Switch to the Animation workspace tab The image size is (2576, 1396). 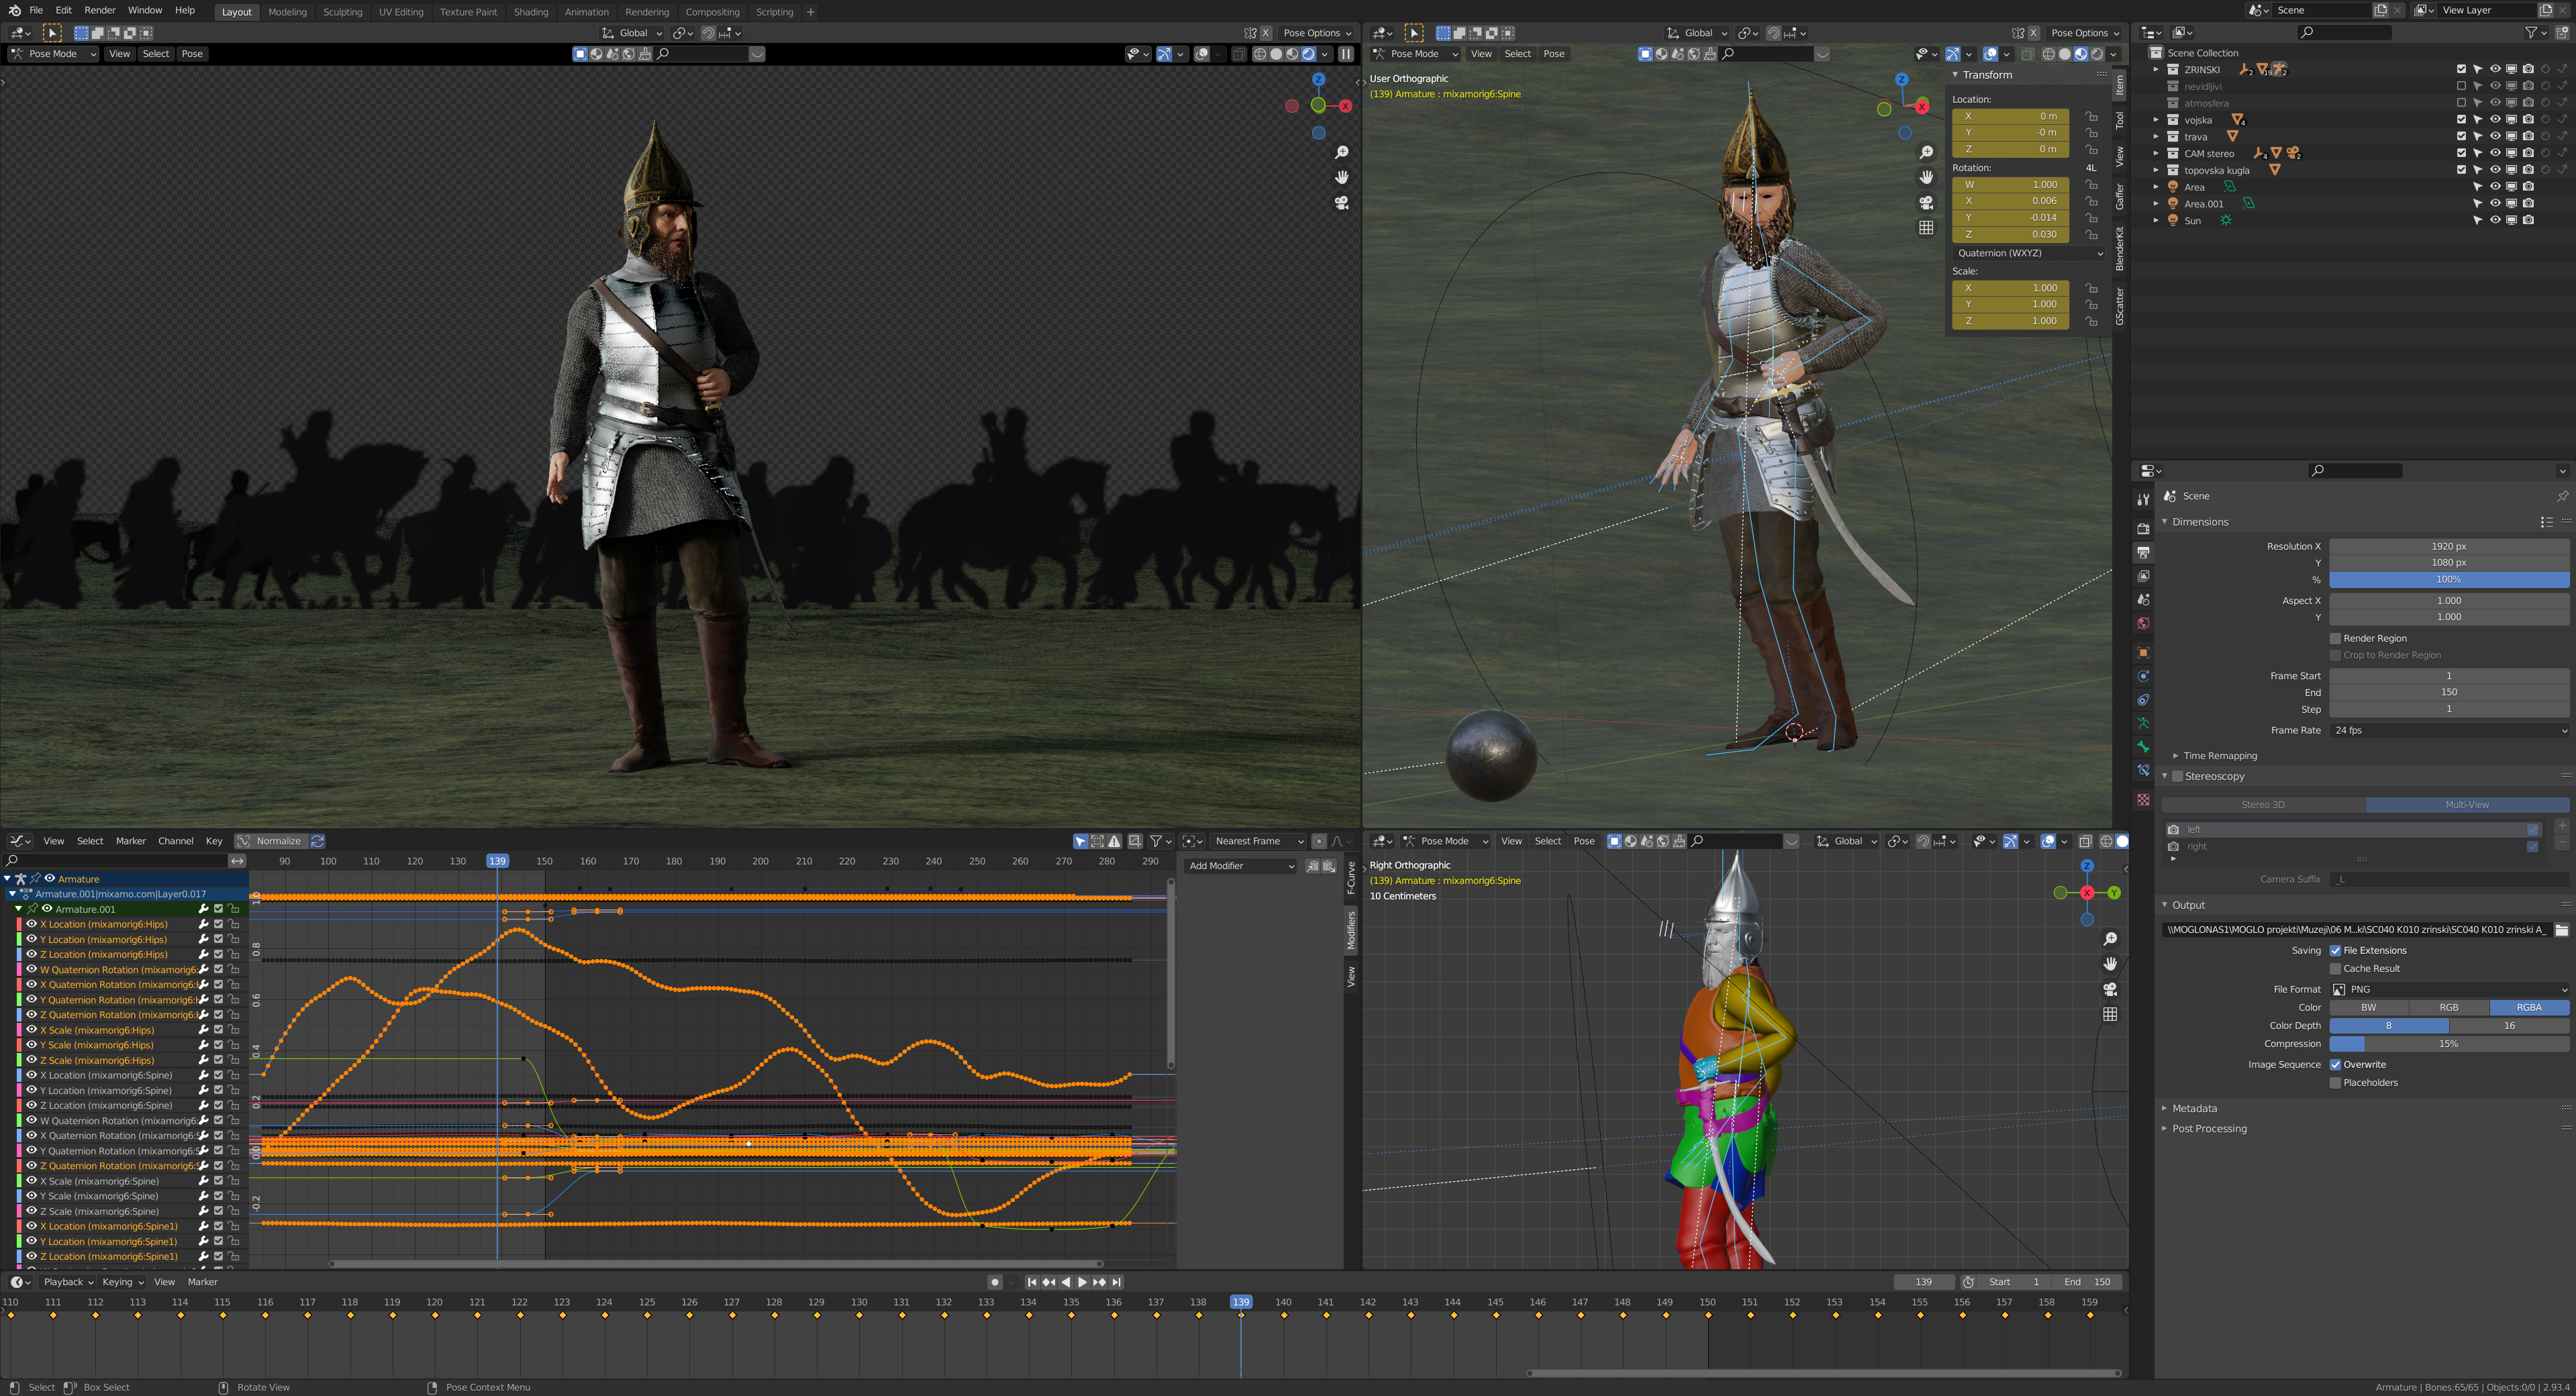pos(586,12)
